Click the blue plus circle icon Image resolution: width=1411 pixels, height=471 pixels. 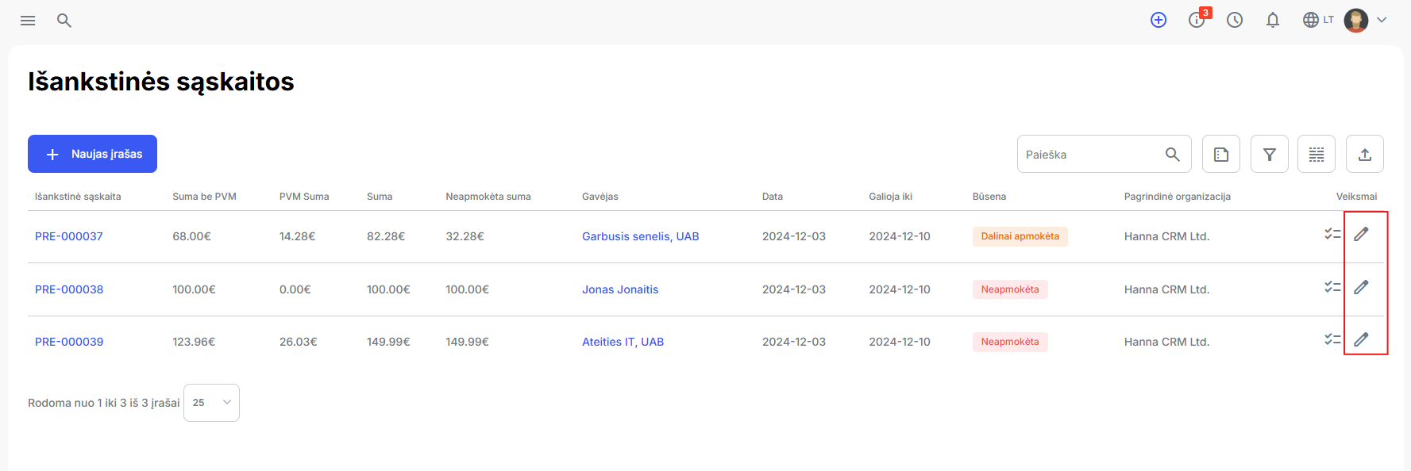(x=1158, y=20)
